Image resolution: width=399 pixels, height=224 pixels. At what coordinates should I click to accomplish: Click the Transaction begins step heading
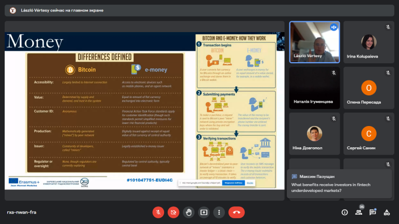coord(217,45)
